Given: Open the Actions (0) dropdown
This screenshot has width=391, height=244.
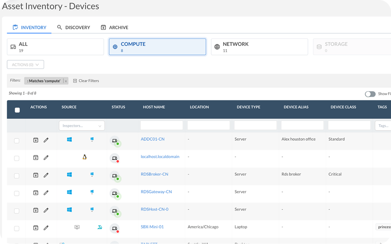Looking at the screenshot, I should 26,65.
